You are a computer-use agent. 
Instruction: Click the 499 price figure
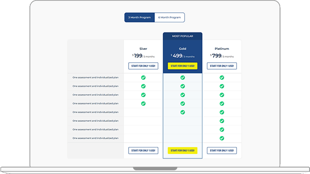click(x=178, y=56)
